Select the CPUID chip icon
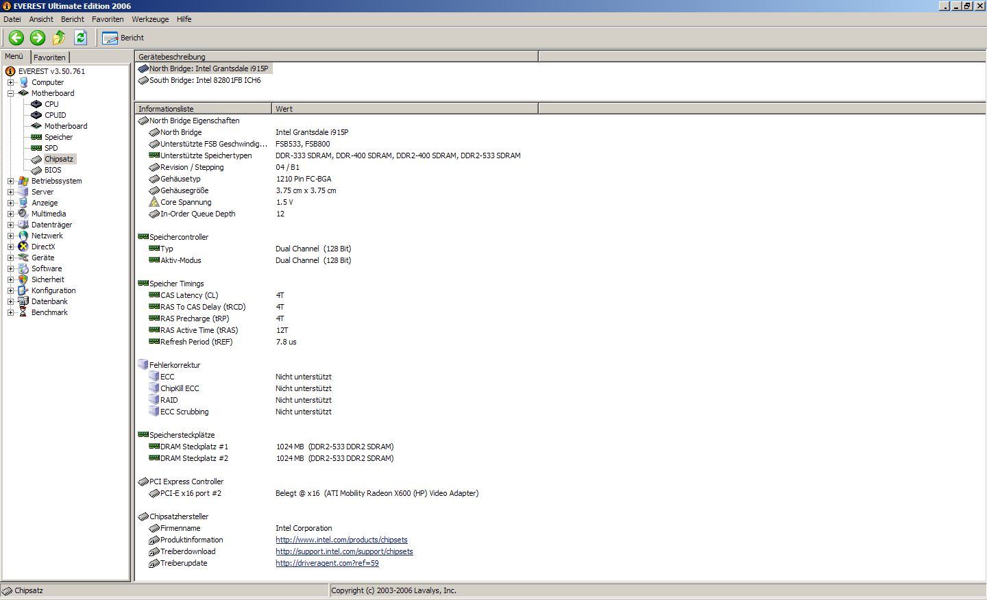 click(36, 115)
